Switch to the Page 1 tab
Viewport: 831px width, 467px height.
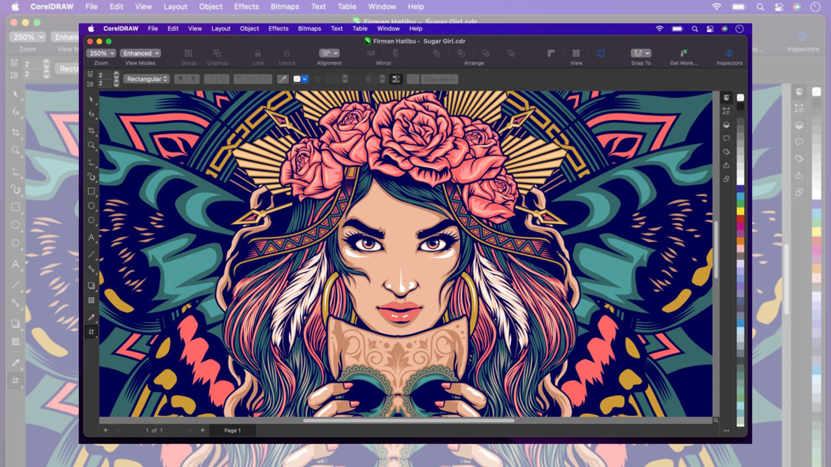232,430
